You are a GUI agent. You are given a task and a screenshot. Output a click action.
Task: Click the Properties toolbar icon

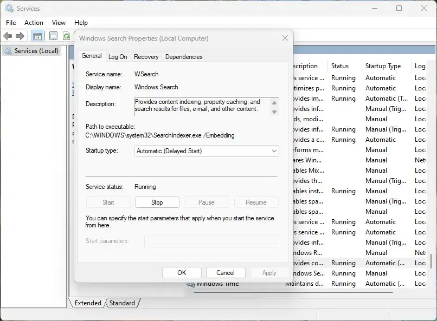[53, 36]
